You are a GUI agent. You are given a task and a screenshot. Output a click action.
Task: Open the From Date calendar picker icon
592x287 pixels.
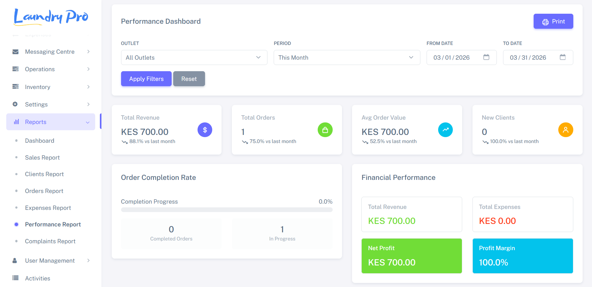(x=486, y=57)
